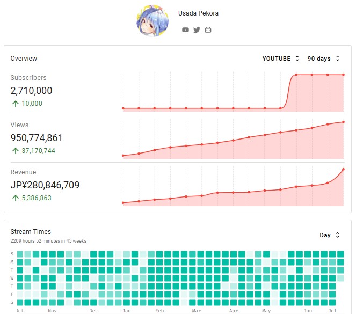This screenshot has height=314, width=356.
Task: Click the 950,774,861 views total
Action: click(37, 138)
